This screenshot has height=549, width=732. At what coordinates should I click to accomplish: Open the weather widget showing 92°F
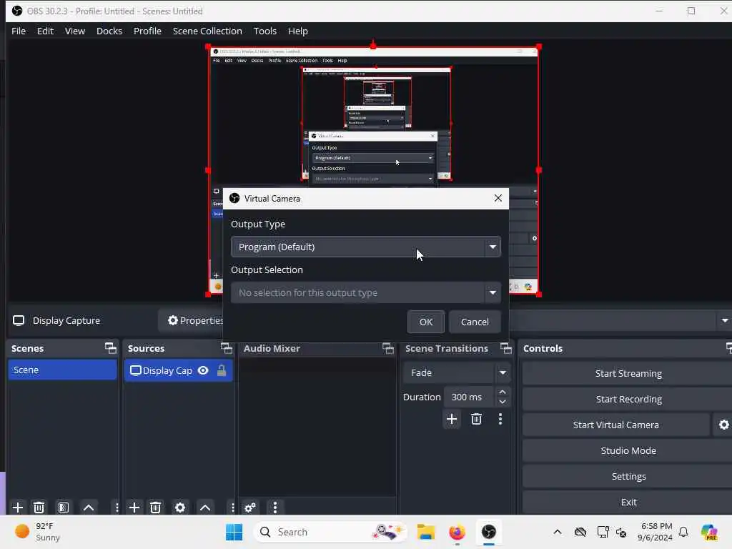pyautogui.click(x=37, y=532)
